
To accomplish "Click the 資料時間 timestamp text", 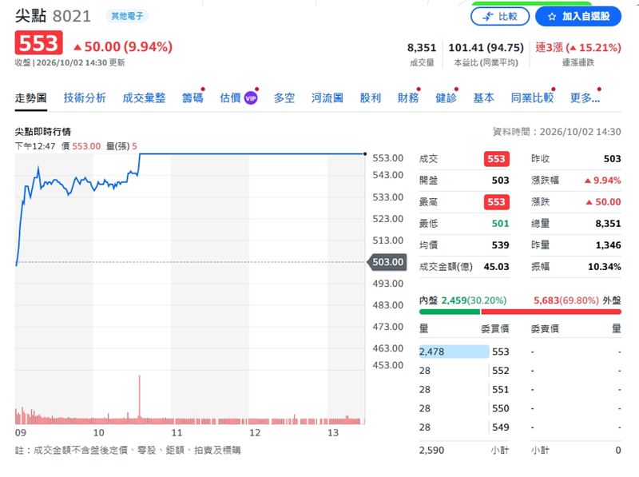I will pyautogui.click(x=557, y=132).
